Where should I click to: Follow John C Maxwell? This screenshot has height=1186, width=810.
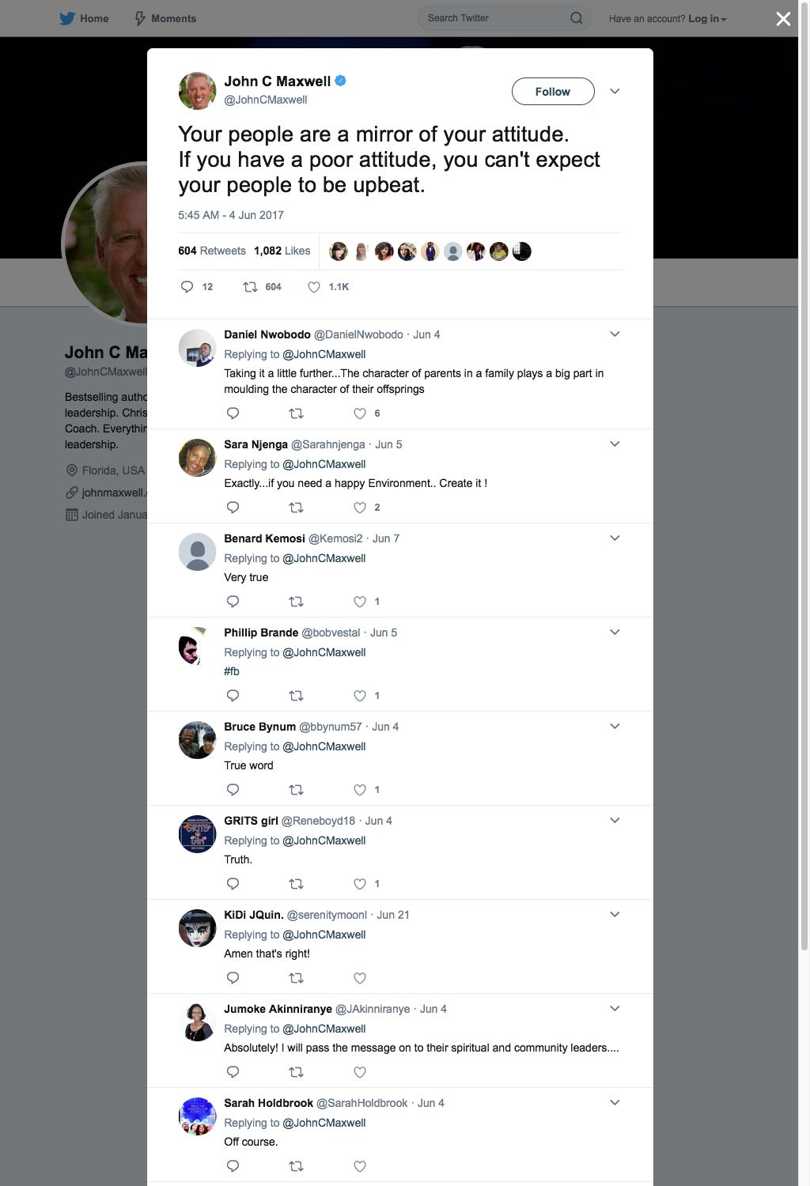[553, 92]
